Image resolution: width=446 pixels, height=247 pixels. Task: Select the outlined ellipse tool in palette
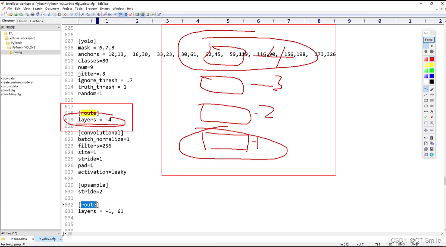(x=426, y=106)
